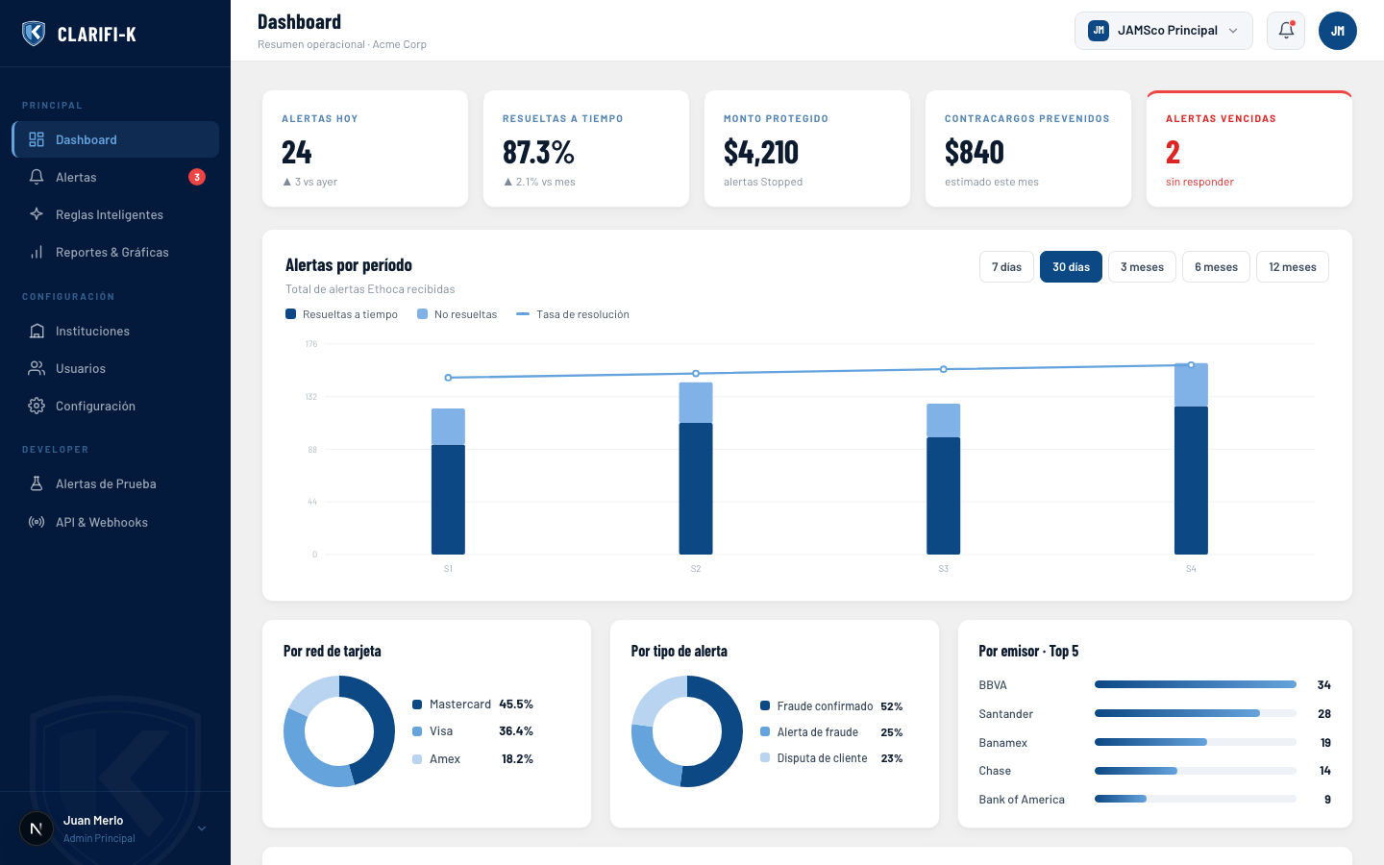Viewport: 1384px width, 865px height.
Task: Open notifications bell in top bar
Action: (x=1286, y=31)
